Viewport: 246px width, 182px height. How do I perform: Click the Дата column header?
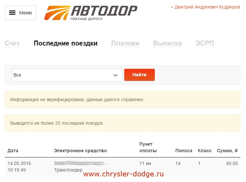pyautogui.click(x=13, y=151)
